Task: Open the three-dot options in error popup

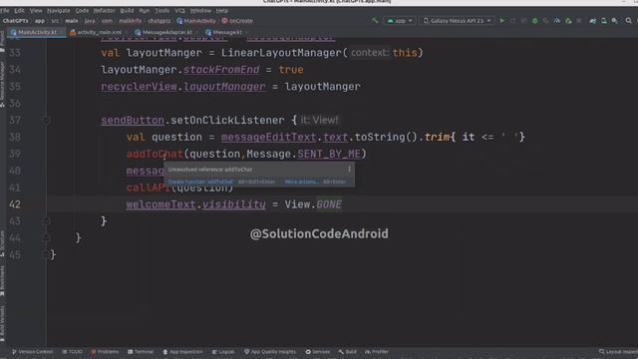Action: pos(349,169)
